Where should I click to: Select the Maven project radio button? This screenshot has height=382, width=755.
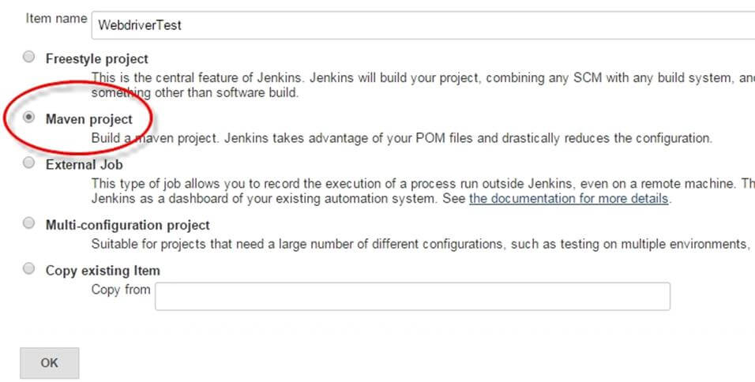(x=29, y=118)
